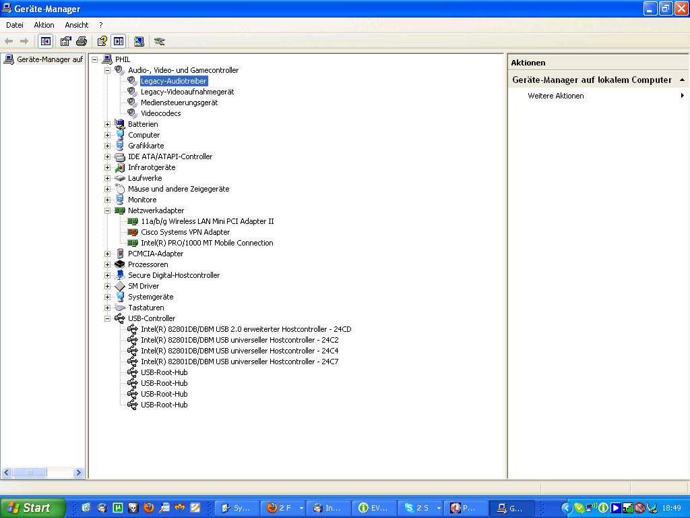This screenshot has height=518, width=690.
Task: Select 11a/b/g Wireless LAN Mini PCI Adapter II
Action: (x=208, y=221)
